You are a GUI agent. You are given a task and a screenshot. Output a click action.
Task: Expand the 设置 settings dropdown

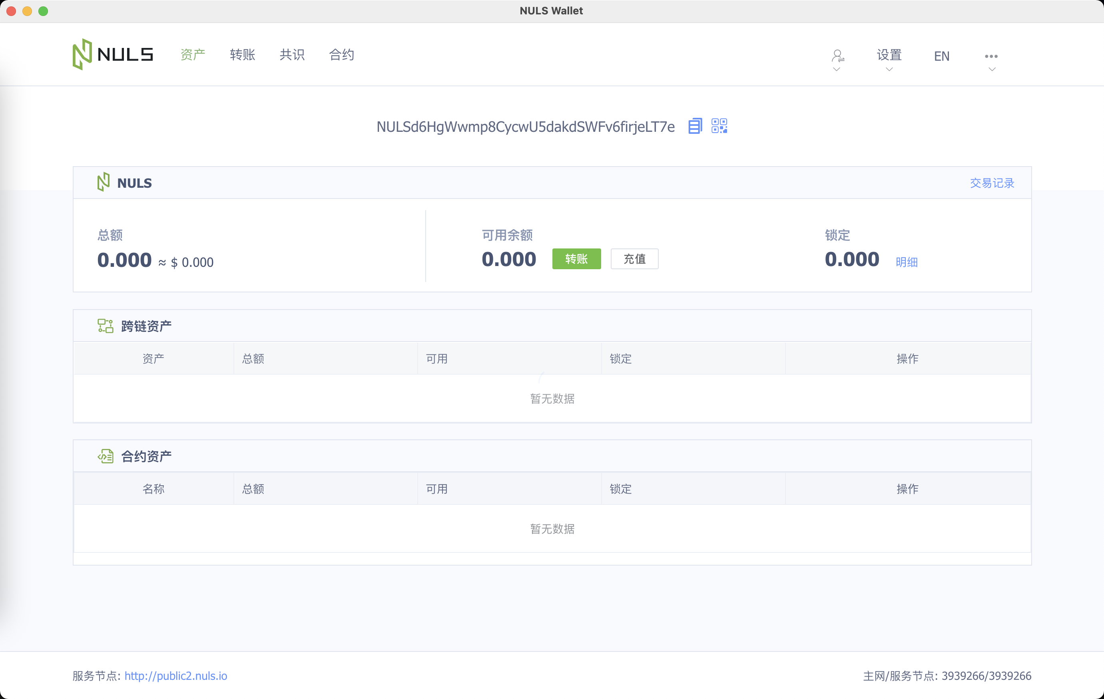click(x=889, y=60)
